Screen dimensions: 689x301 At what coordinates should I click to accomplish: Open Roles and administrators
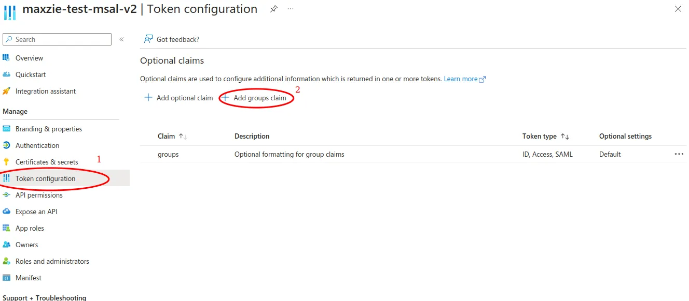coord(52,261)
